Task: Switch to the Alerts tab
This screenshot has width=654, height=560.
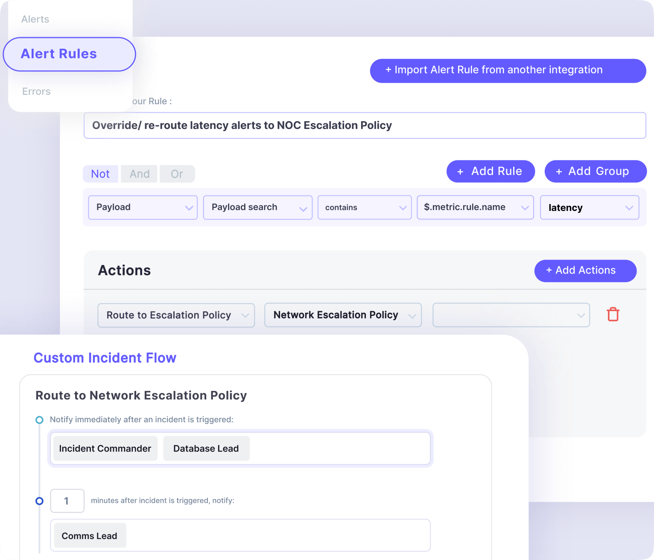Action: pos(35,19)
